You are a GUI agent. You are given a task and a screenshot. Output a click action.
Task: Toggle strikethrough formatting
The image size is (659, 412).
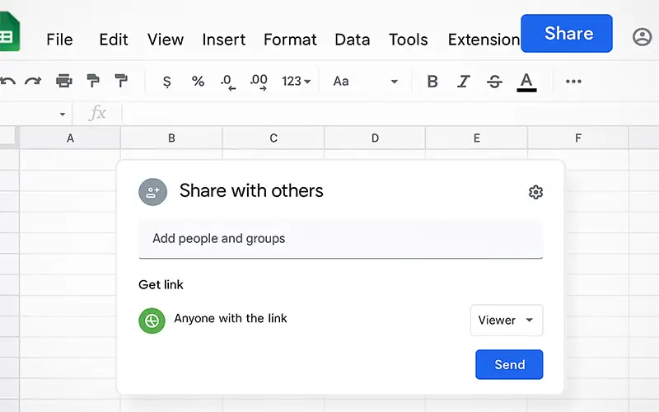pos(494,81)
